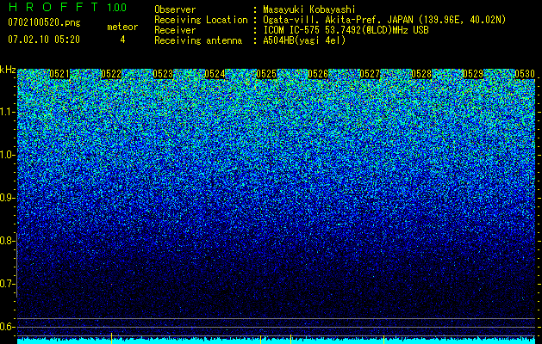The image size is (542, 344).
Task: Click the 0.9 kHz frequency tick label
Action: click(x=7, y=198)
